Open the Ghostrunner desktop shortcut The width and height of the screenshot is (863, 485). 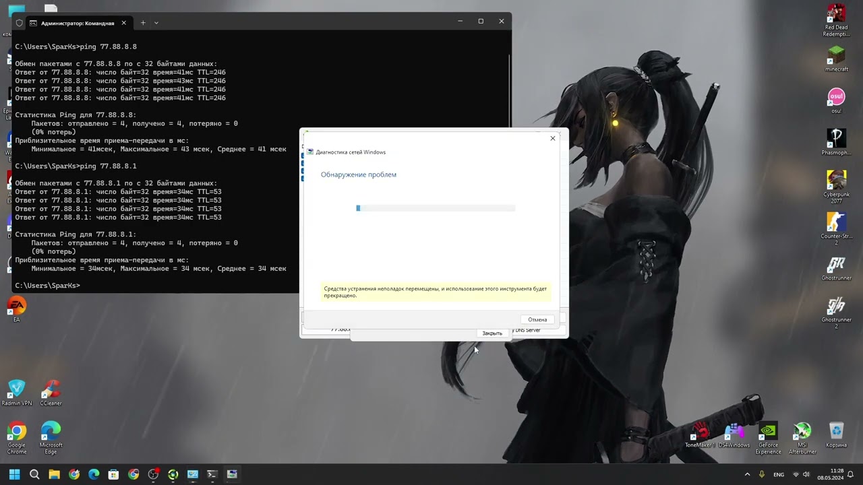(x=836, y=268)
